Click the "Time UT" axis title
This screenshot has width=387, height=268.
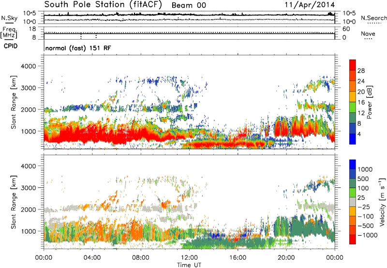(x=189, y=265)
